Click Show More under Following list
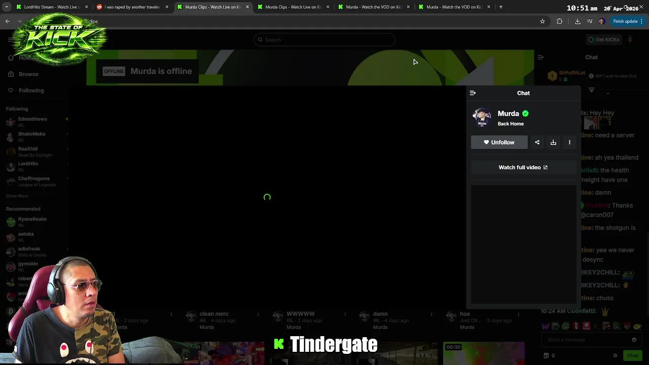 17,196
